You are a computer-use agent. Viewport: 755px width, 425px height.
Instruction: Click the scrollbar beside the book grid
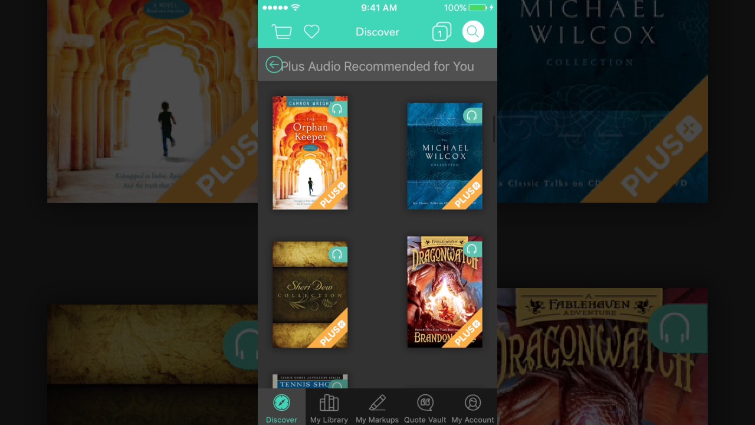coord(494,129)
